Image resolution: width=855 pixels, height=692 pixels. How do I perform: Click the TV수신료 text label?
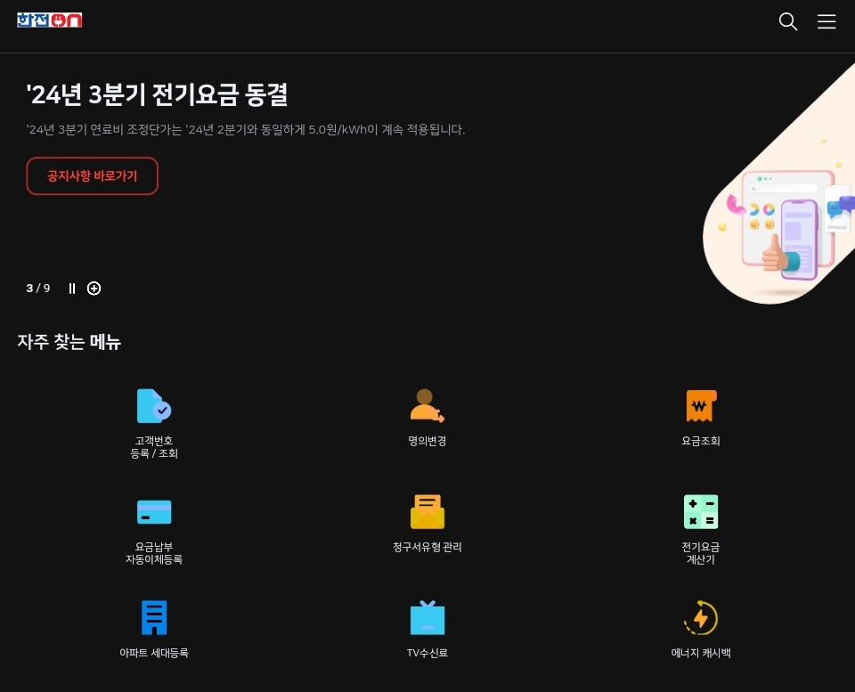427,653
